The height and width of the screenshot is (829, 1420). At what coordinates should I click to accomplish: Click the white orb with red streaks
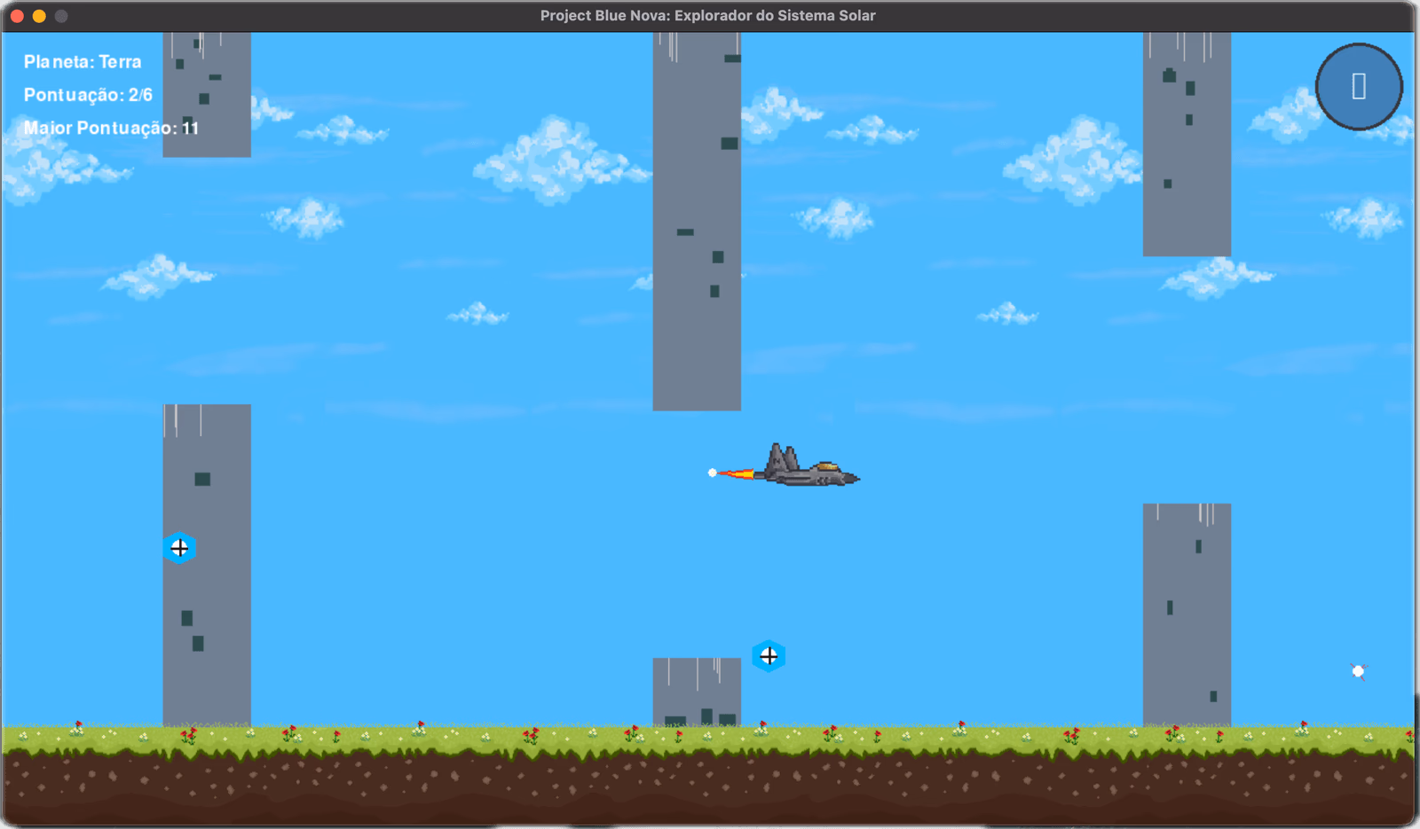click(x=1358, y=671)
